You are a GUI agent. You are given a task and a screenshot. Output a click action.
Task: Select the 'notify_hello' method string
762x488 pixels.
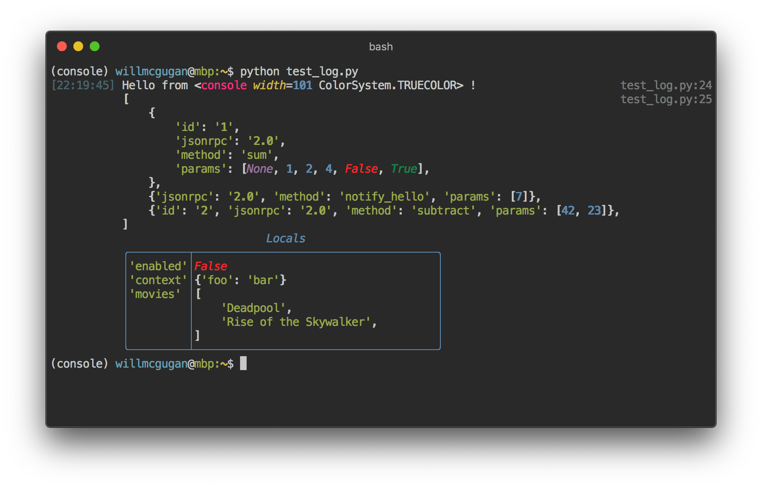click(x=384, y=197)
